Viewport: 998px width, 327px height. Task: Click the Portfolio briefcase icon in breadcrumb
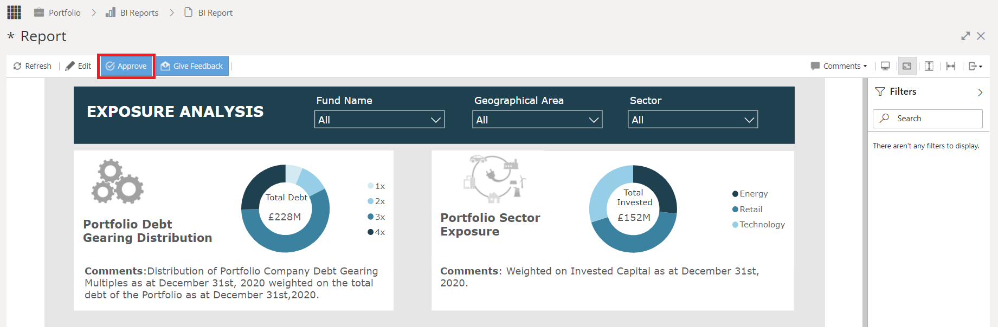coord(39,12)
